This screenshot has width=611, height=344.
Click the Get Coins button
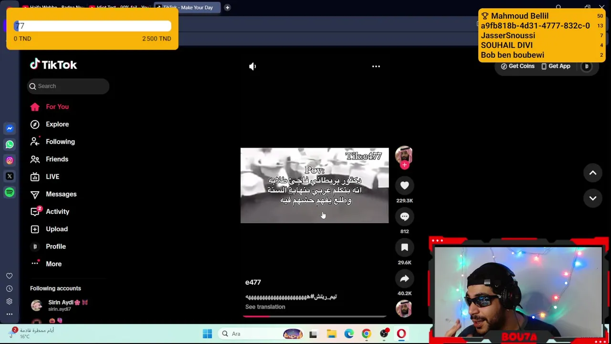(x=517, y=66)
